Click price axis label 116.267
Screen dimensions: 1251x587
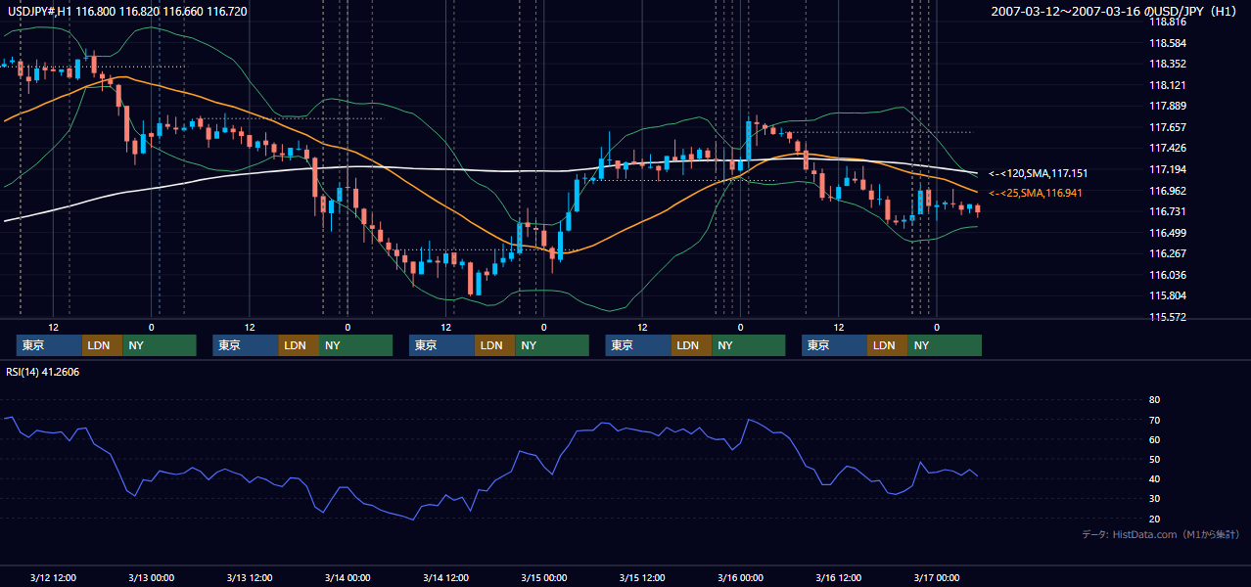(x=1167, y=253)
